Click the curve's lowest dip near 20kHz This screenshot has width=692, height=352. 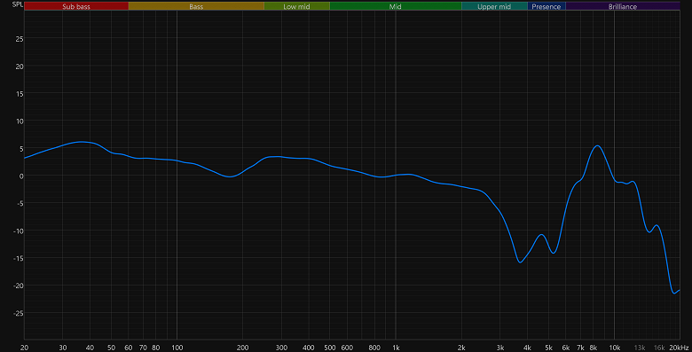[674, 293]
